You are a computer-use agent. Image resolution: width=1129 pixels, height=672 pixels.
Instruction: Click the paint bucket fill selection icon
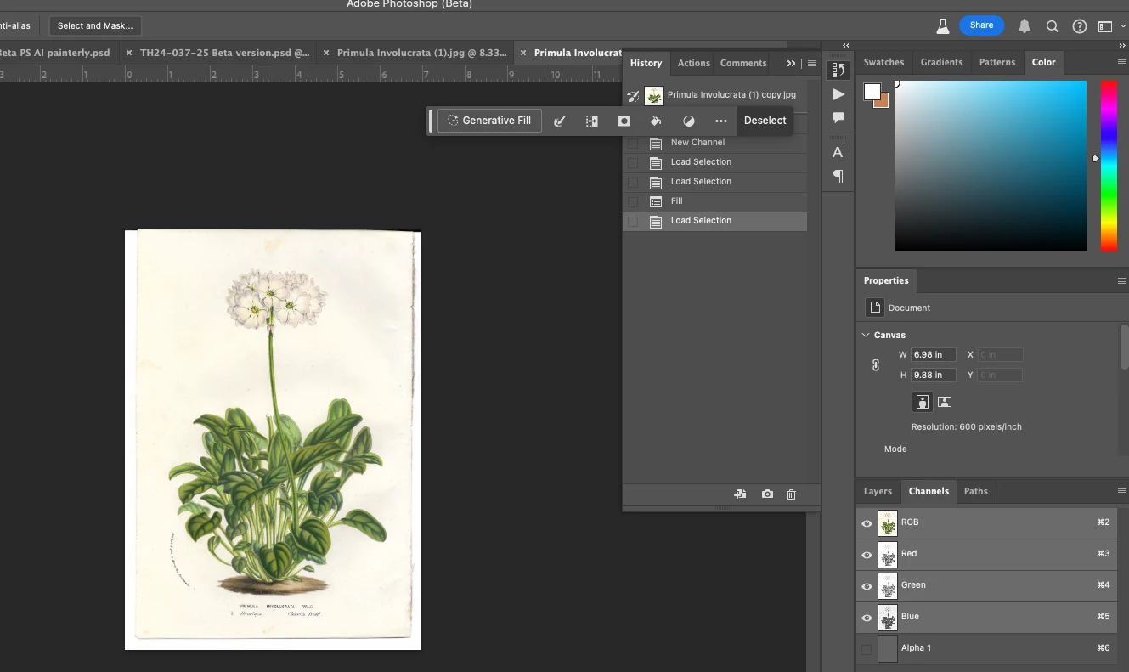(x=656, y=121)
